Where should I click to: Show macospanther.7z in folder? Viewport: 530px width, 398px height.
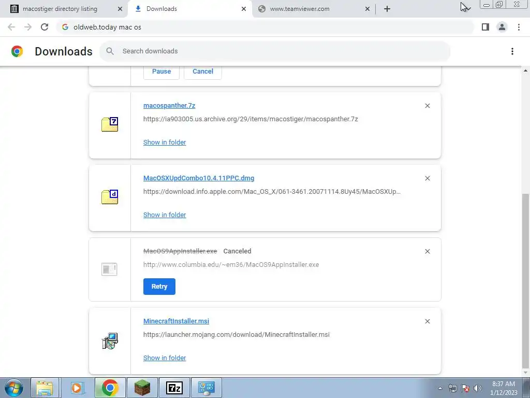pos(165,142)
